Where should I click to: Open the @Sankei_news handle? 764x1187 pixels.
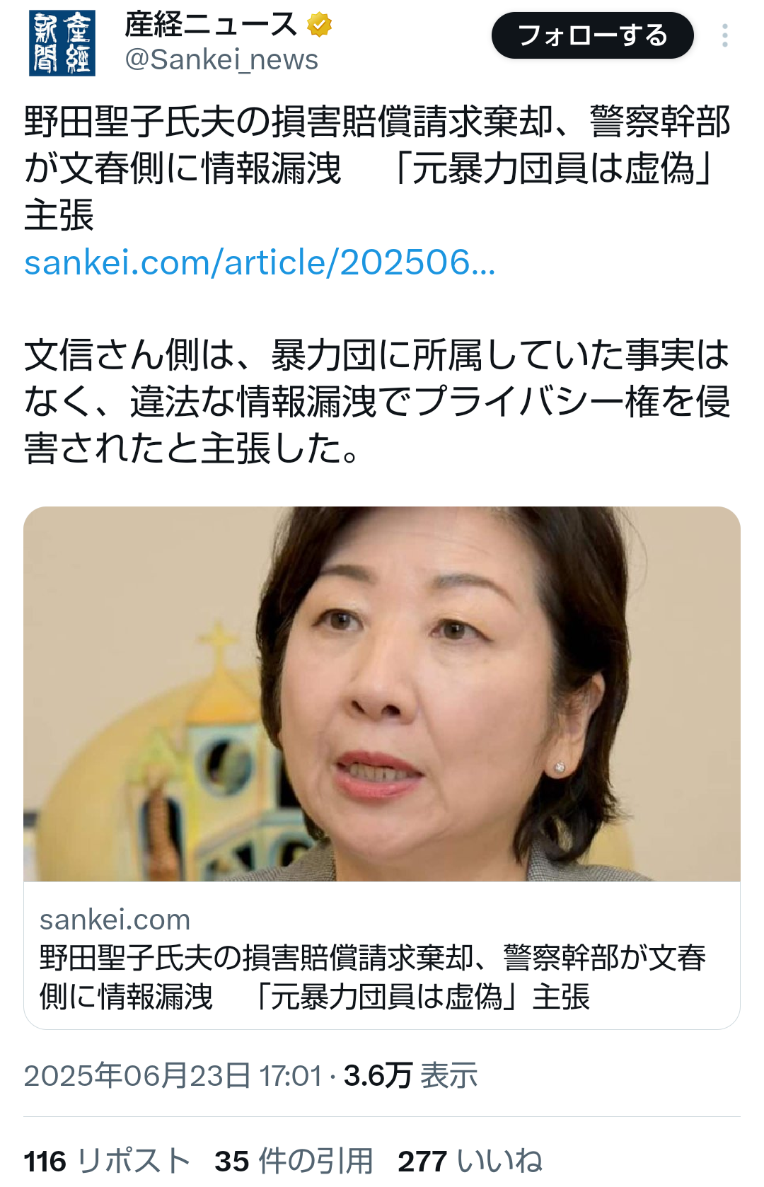click(221, 60)
